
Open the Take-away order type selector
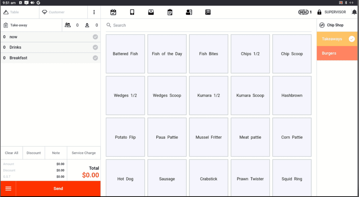click(x=31, y=25)
